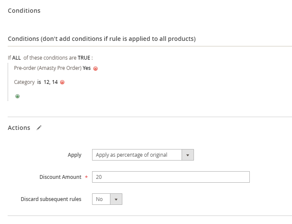Click the Apply field label

[x=75, y=155]
